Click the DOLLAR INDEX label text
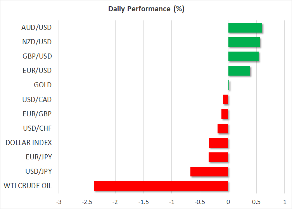The height and width of the screenshot is (209, 292). coord(29,143)
